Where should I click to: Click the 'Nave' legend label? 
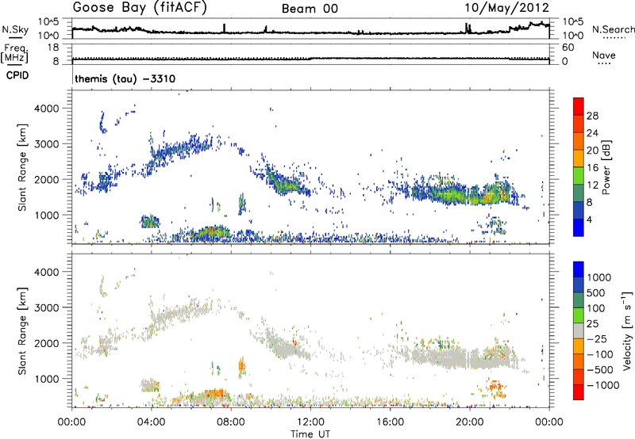(x=604, y=55)
